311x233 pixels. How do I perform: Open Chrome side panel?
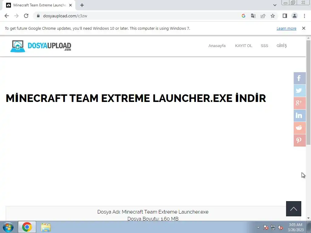point(285,16)
